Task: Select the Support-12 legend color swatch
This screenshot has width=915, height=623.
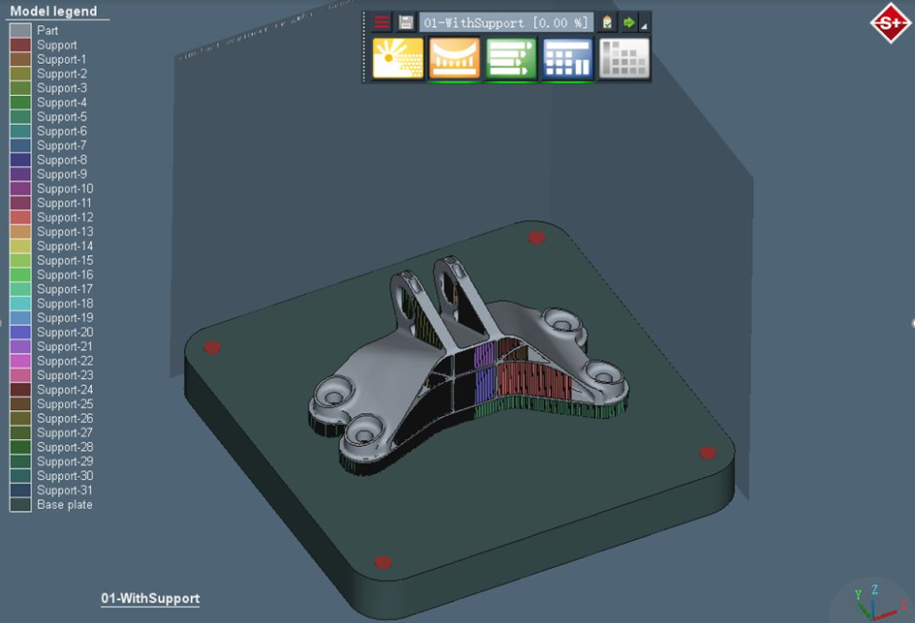Action: (20, 218)
